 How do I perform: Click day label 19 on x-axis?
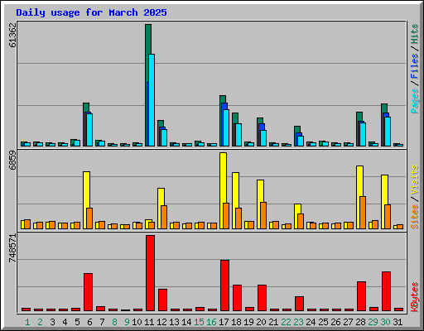click(248, 322)
